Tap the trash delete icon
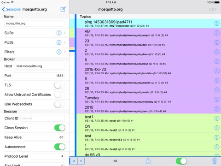 215,161
